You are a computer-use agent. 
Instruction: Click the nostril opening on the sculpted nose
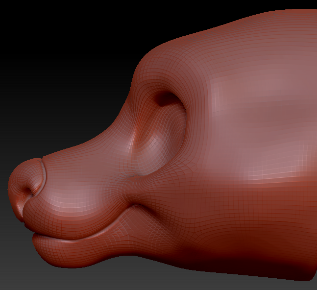coord(28,191)
